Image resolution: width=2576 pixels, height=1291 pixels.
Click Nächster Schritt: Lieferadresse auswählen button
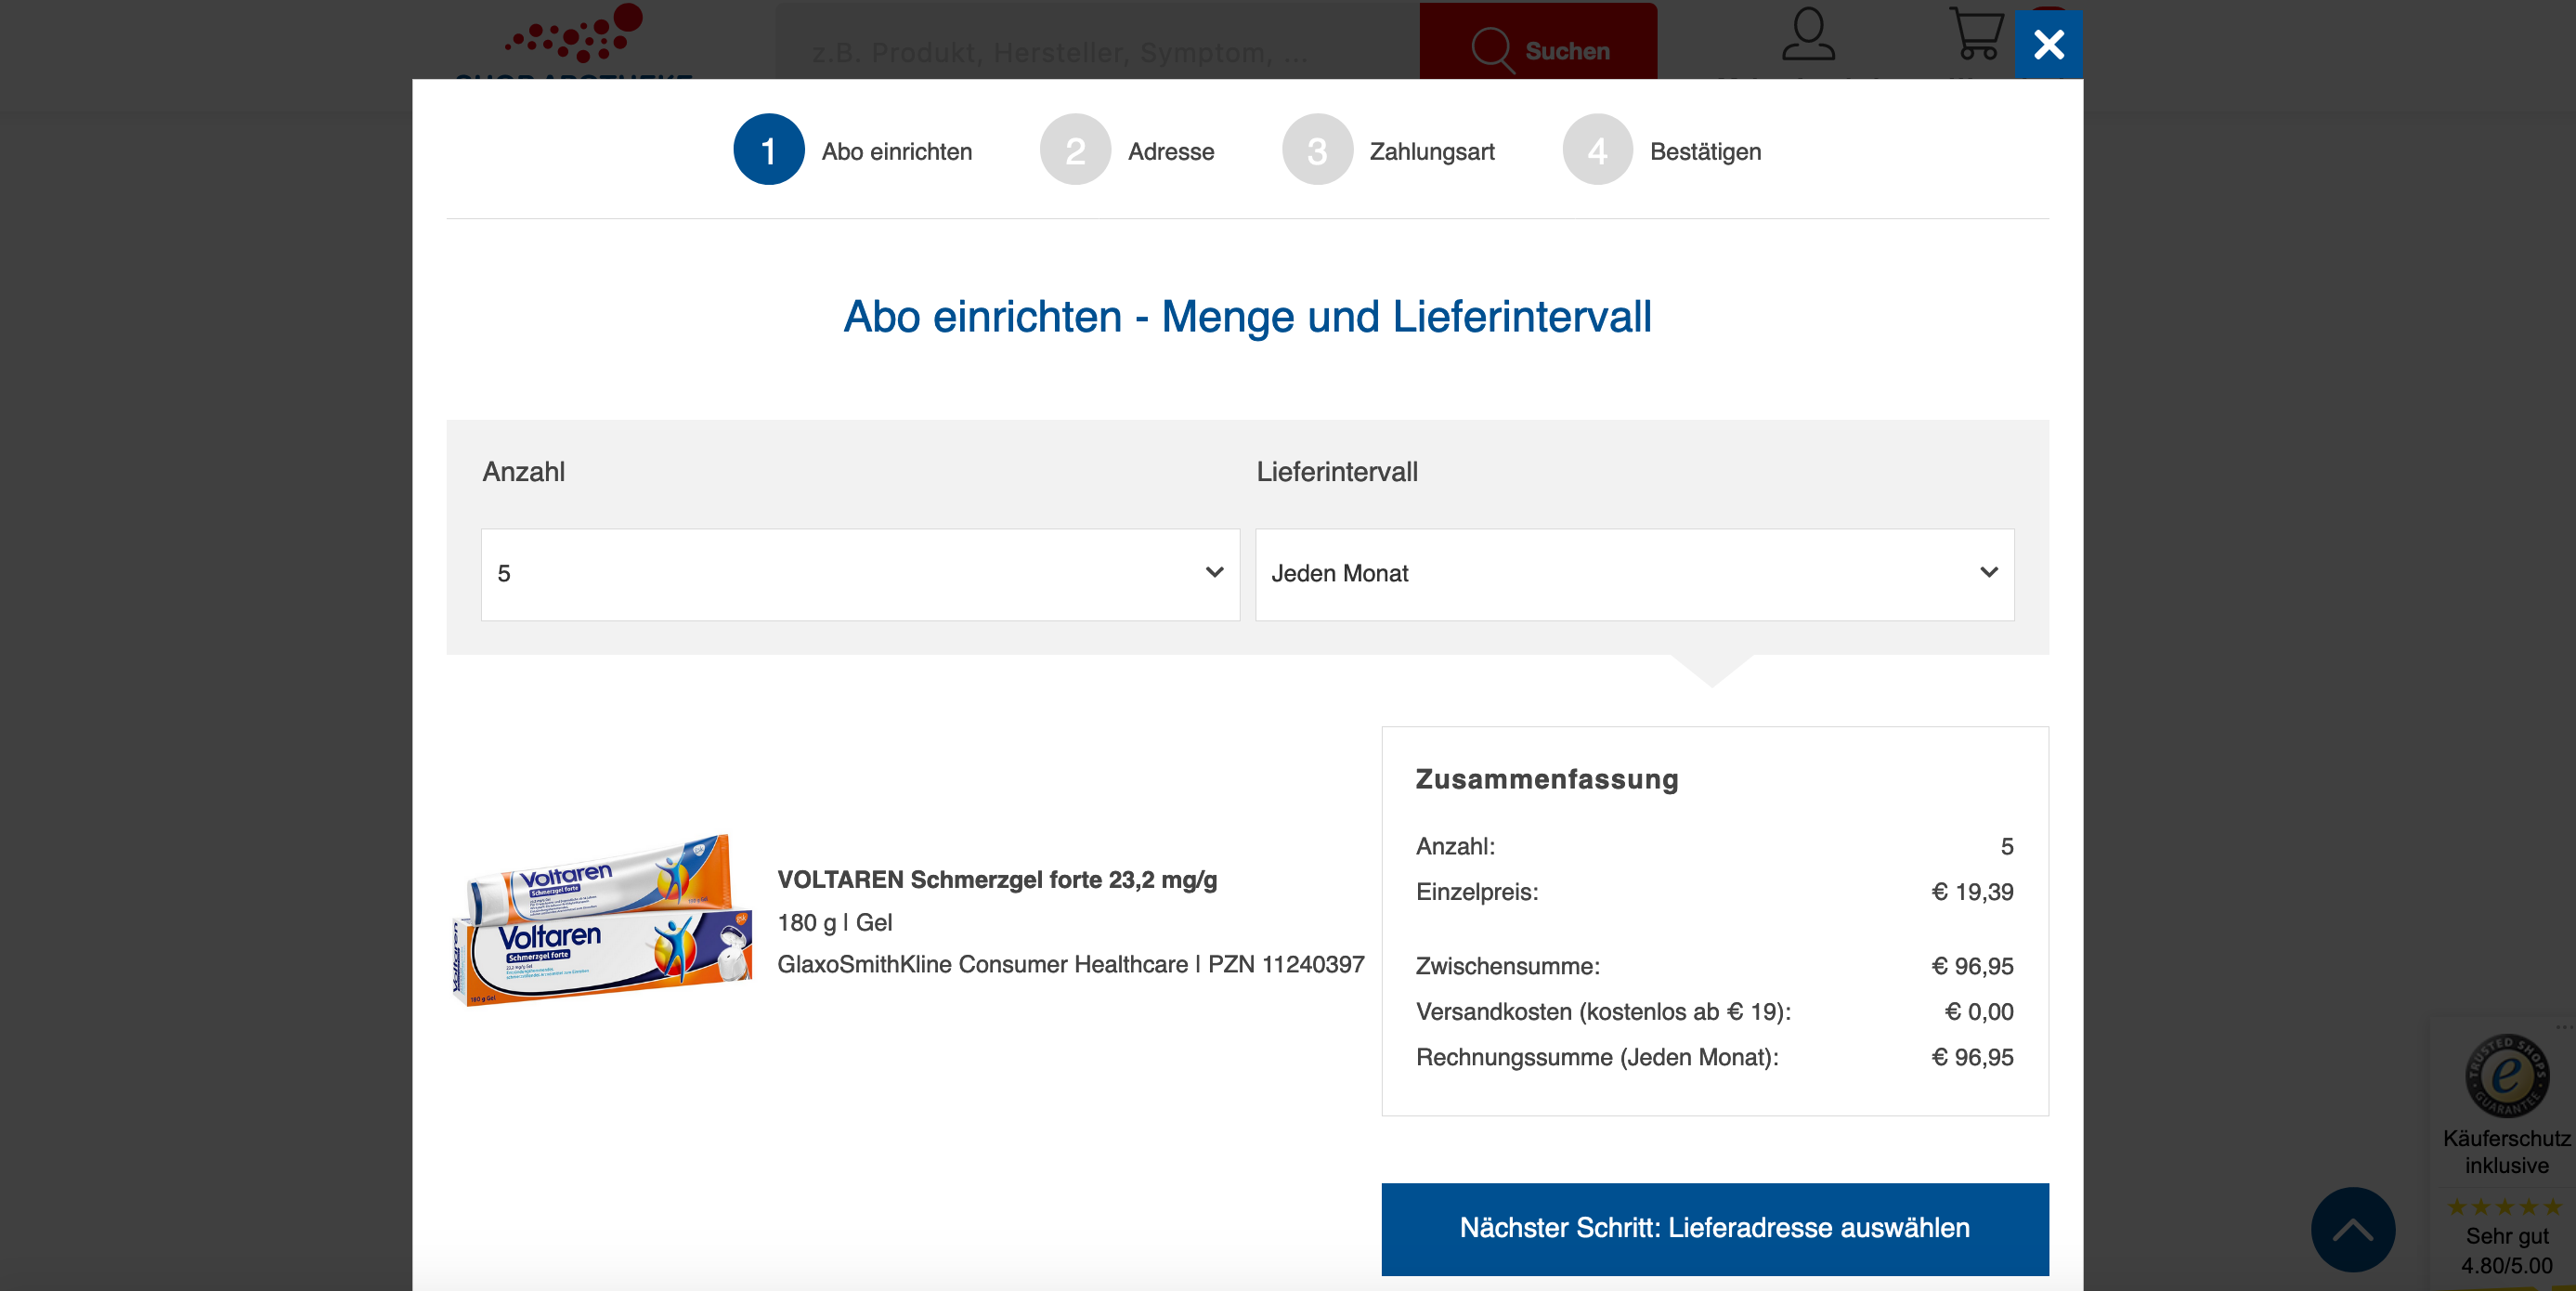tap(1714, 1228)
